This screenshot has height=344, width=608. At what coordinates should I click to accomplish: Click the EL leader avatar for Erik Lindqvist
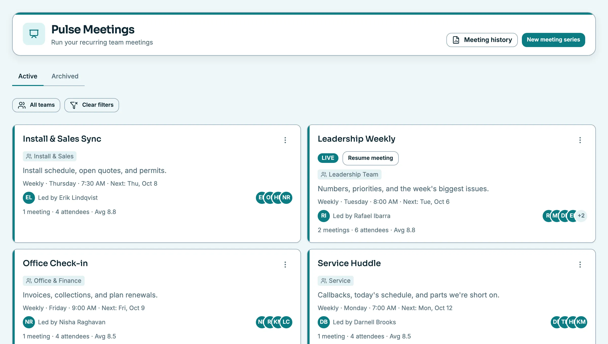pyautogui.click(x=29, y=198)
